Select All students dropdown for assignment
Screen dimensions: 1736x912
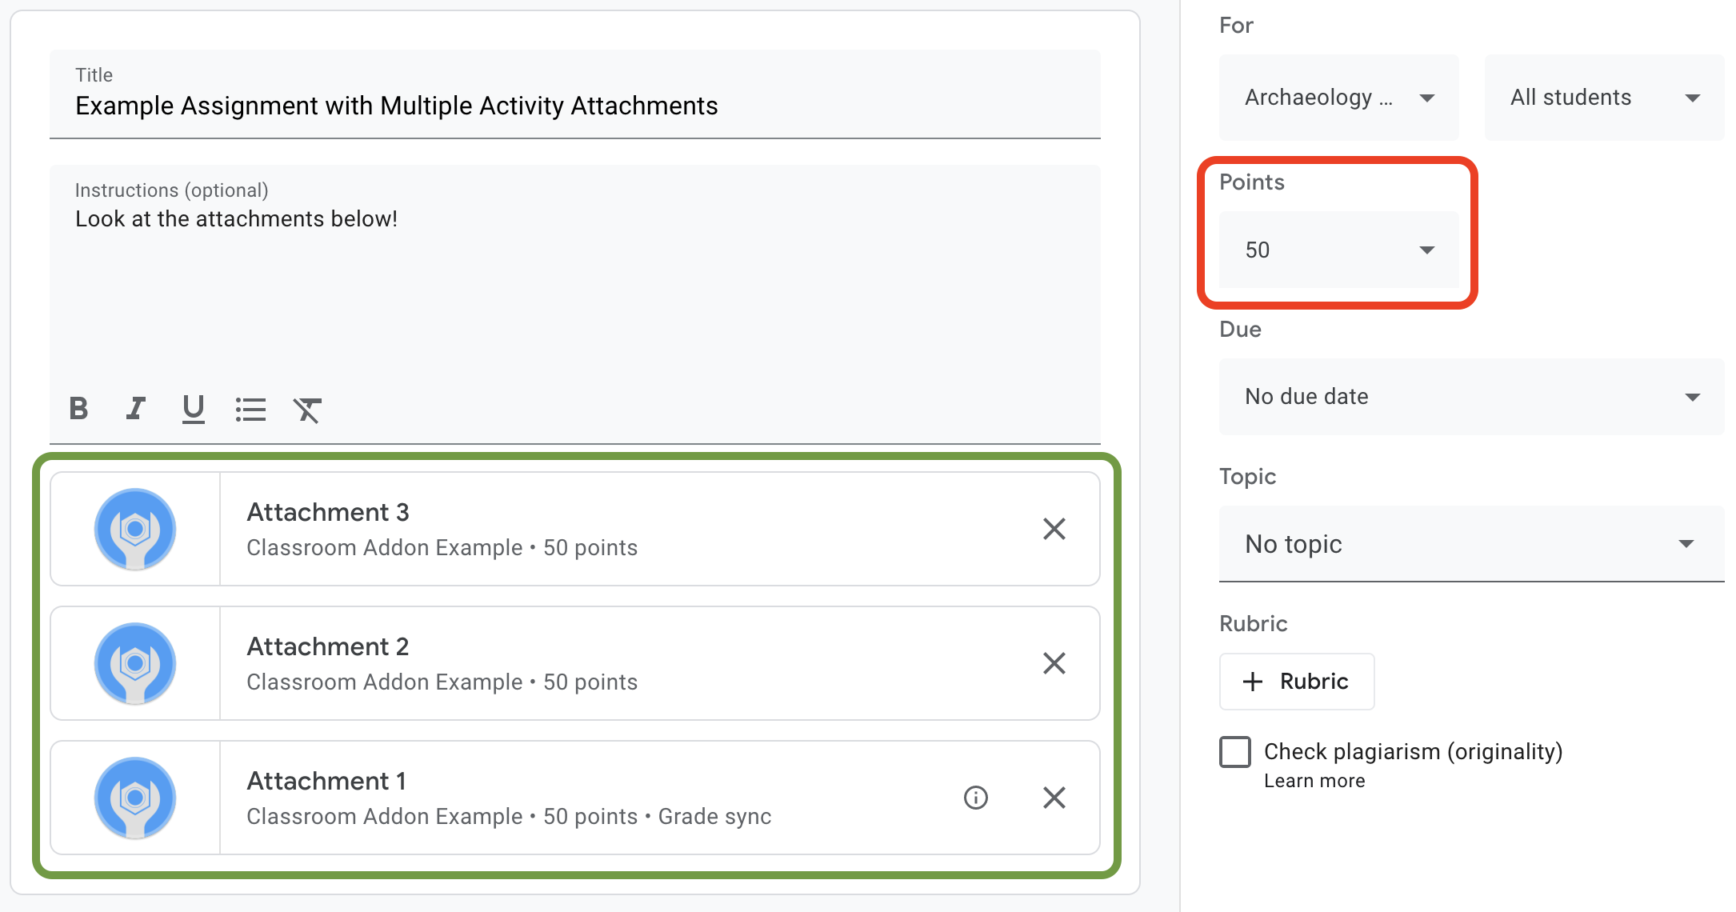click(1599, 98)
